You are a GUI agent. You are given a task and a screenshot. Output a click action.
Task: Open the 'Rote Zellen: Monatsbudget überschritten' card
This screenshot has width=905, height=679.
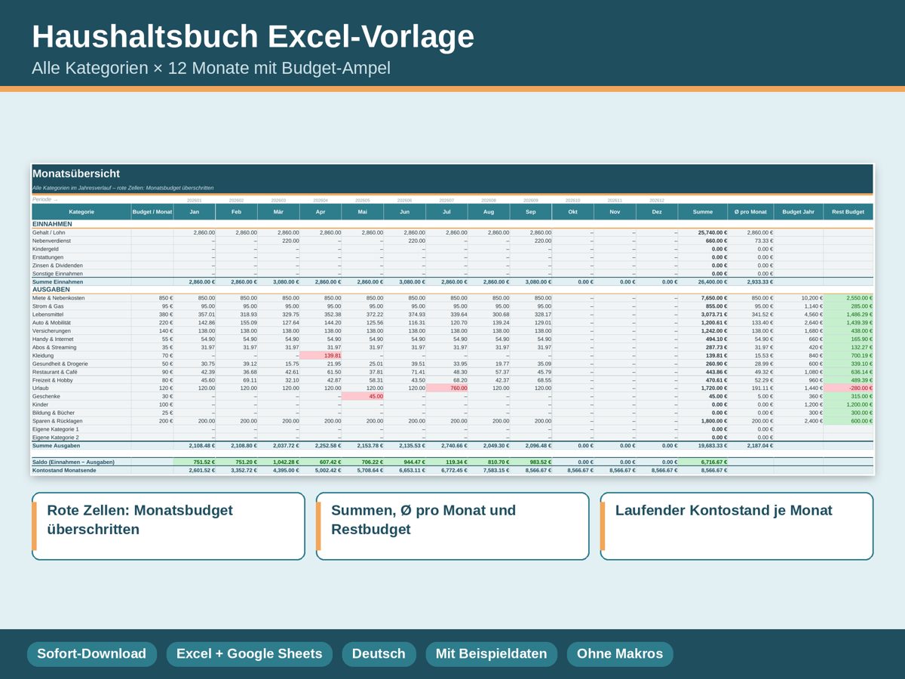click(168, 526)
